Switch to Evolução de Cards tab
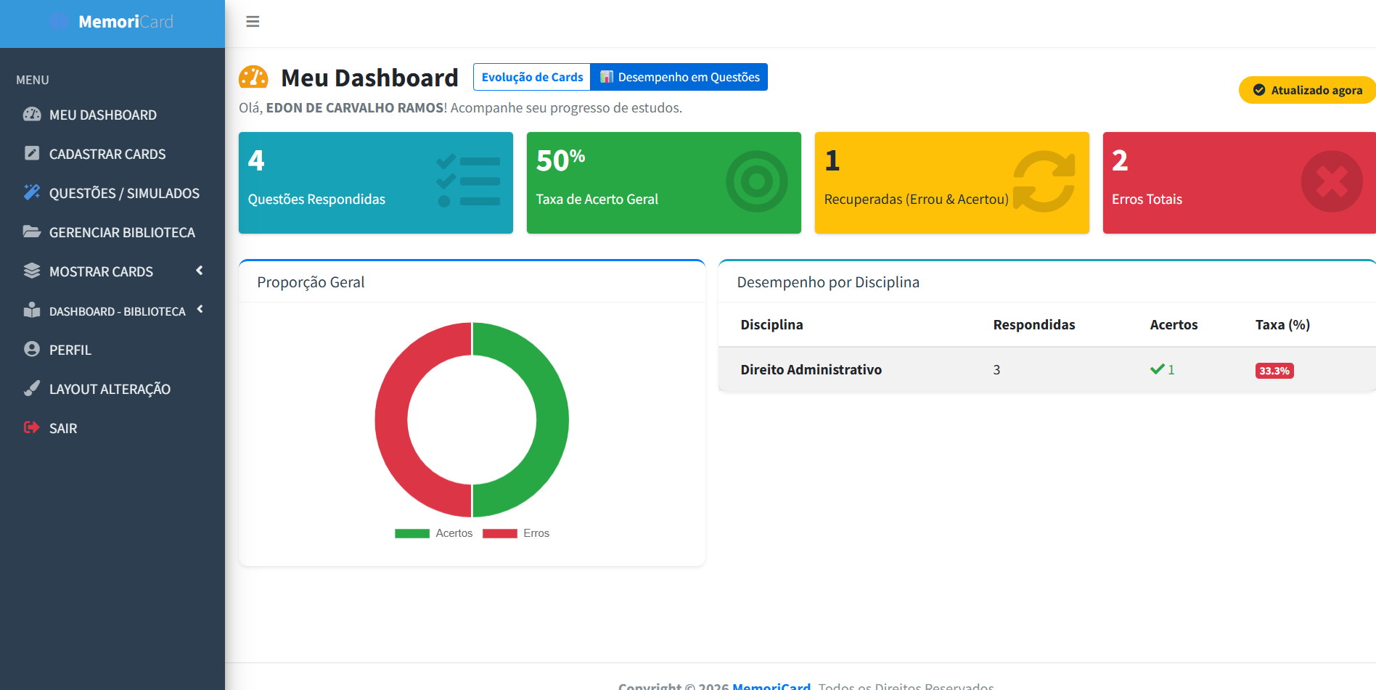Image resolution: width=1376 pixels, height=690 pixels. [x=532, y=77]
